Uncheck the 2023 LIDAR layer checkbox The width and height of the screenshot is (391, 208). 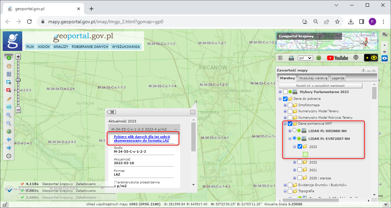click(x=300, y=147)
